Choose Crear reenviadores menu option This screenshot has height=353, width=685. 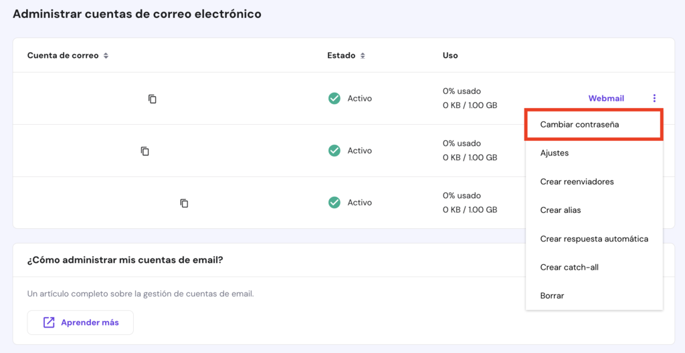577,182
